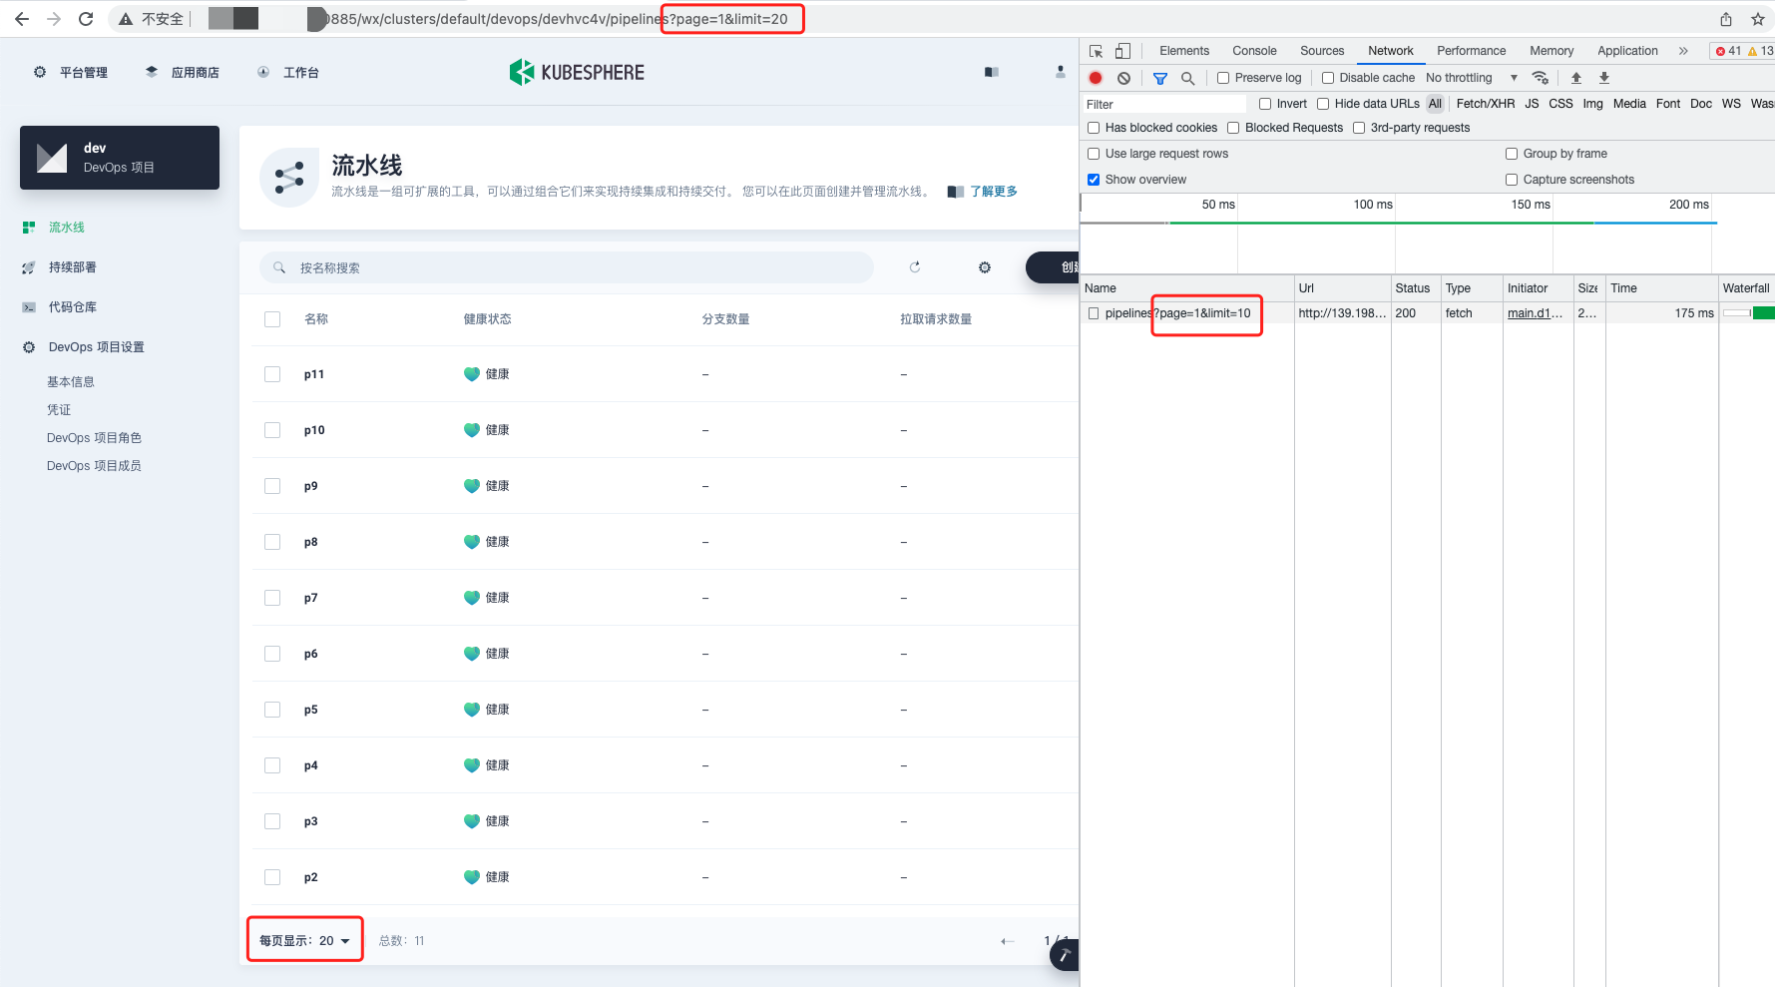Screen dimensions: 1775x987
Task: Reload the page with the browser refresh icon
Action: point(86,18)
